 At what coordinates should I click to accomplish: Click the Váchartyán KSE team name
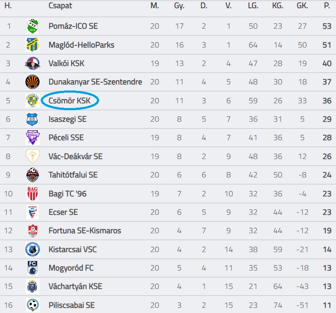click(75, 286)
